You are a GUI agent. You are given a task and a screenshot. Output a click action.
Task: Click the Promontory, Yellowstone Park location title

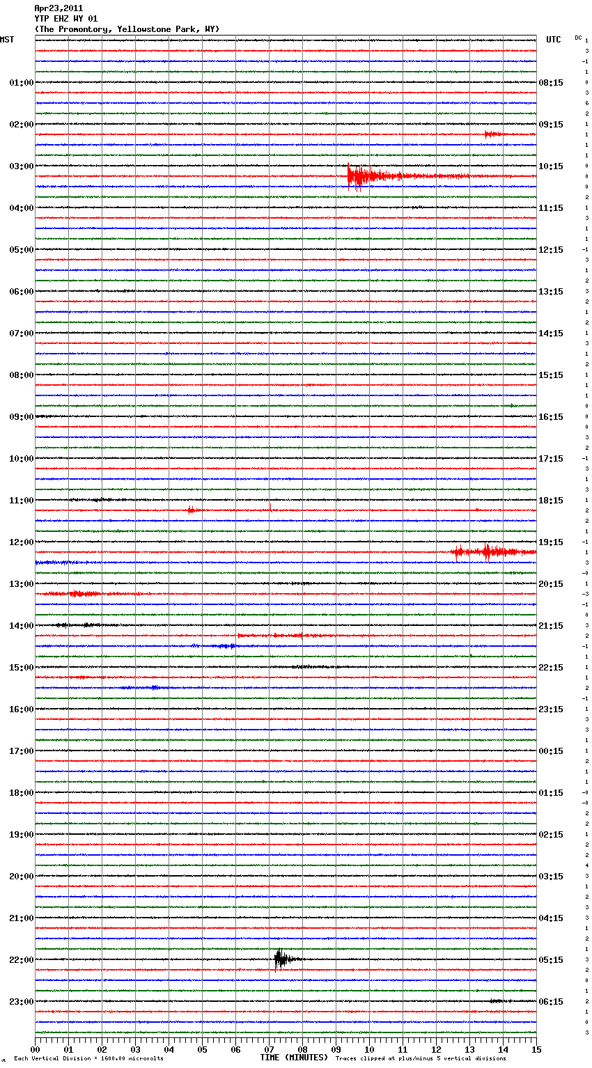point(127,29)
